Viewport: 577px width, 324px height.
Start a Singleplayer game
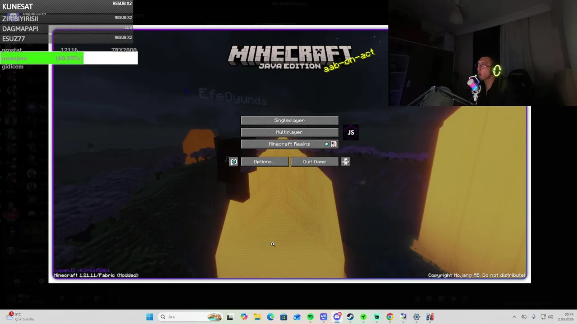[x=289, y=120]
